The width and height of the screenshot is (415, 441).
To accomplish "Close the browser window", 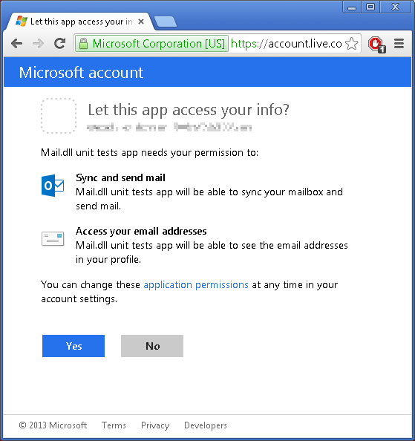I will [x=395, y=7].
